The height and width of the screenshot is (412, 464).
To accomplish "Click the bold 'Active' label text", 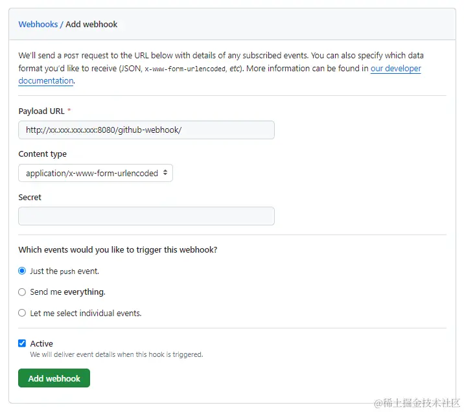I will pyautogui.click(x=41, y=344).
